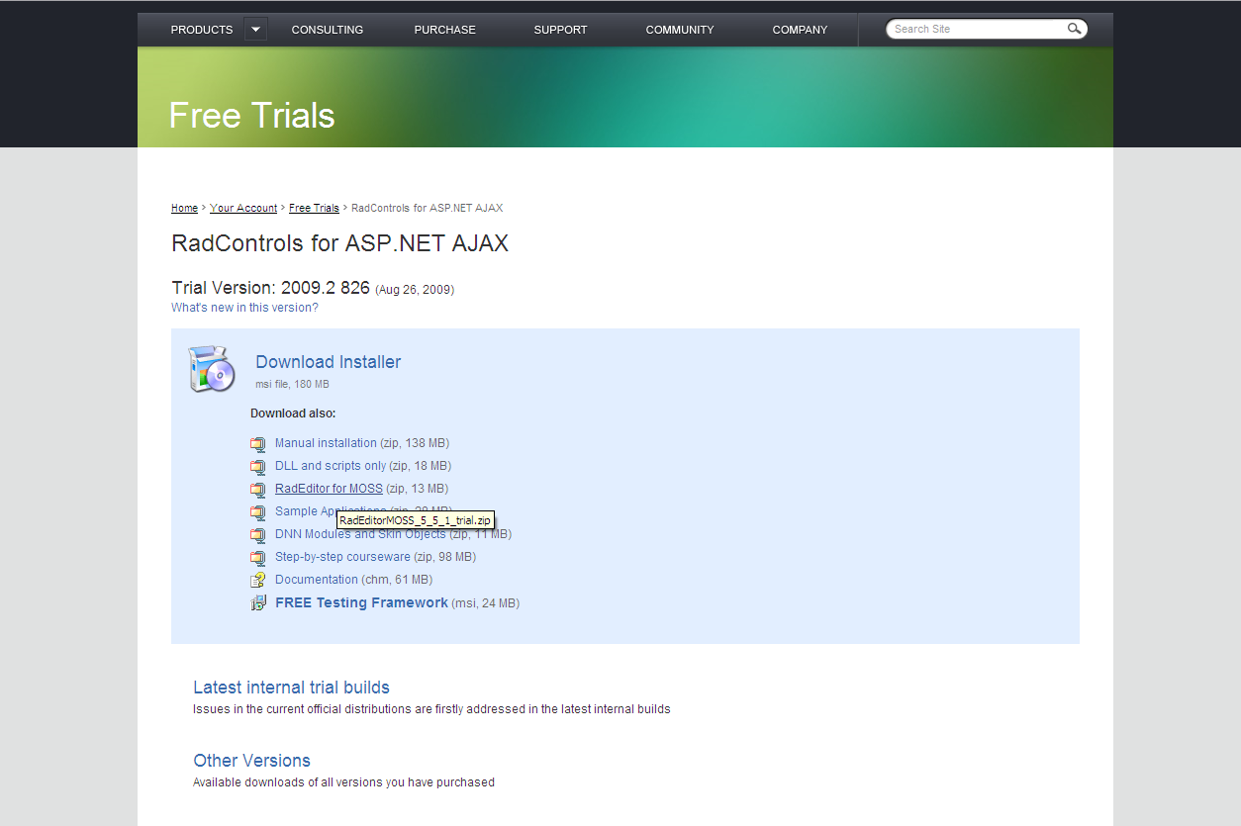Viewport: 1241px width, 826px height.
Task: Download DLL and scripts only zip
Action: pyautogui.click(x=331, y=466)
